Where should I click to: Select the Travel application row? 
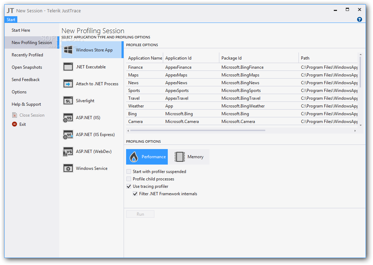click(x=242, y=98)
